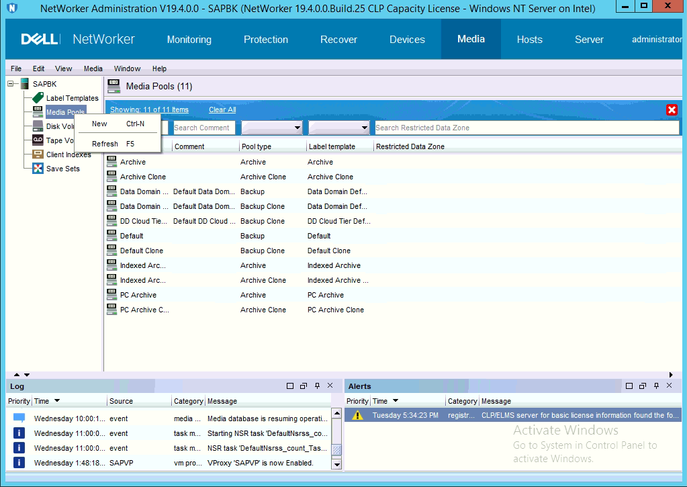Click the pin icon in Log panel
The height and width of the screenshot is (487, 687).
tap(318, 386)
